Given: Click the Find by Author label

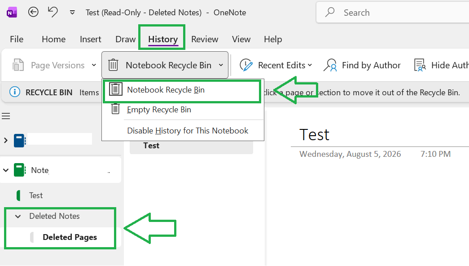Looking at the screenshot, I should (371, 65).
